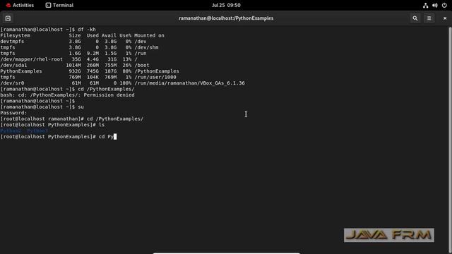The image size is (452, 254).
Task: Open the clock showing Jul 25 09:50
Action: click(226, 5)
